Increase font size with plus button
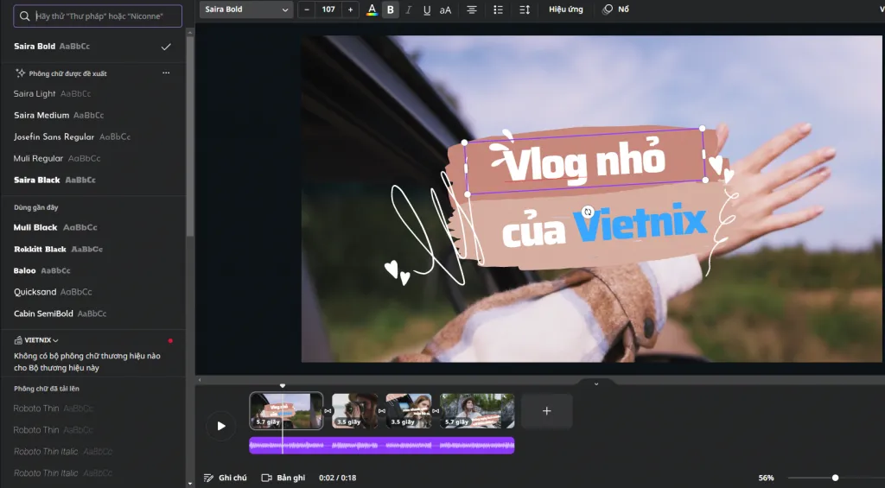Image resolution: width=885 pixels, height=488 pixels. pyautogui.click(x=351, y=10)
